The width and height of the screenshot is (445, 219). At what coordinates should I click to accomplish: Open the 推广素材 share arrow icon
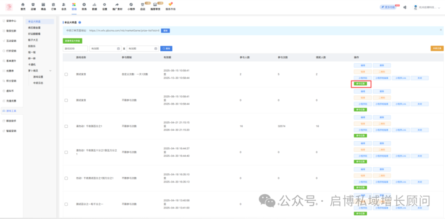coord(117,5)
